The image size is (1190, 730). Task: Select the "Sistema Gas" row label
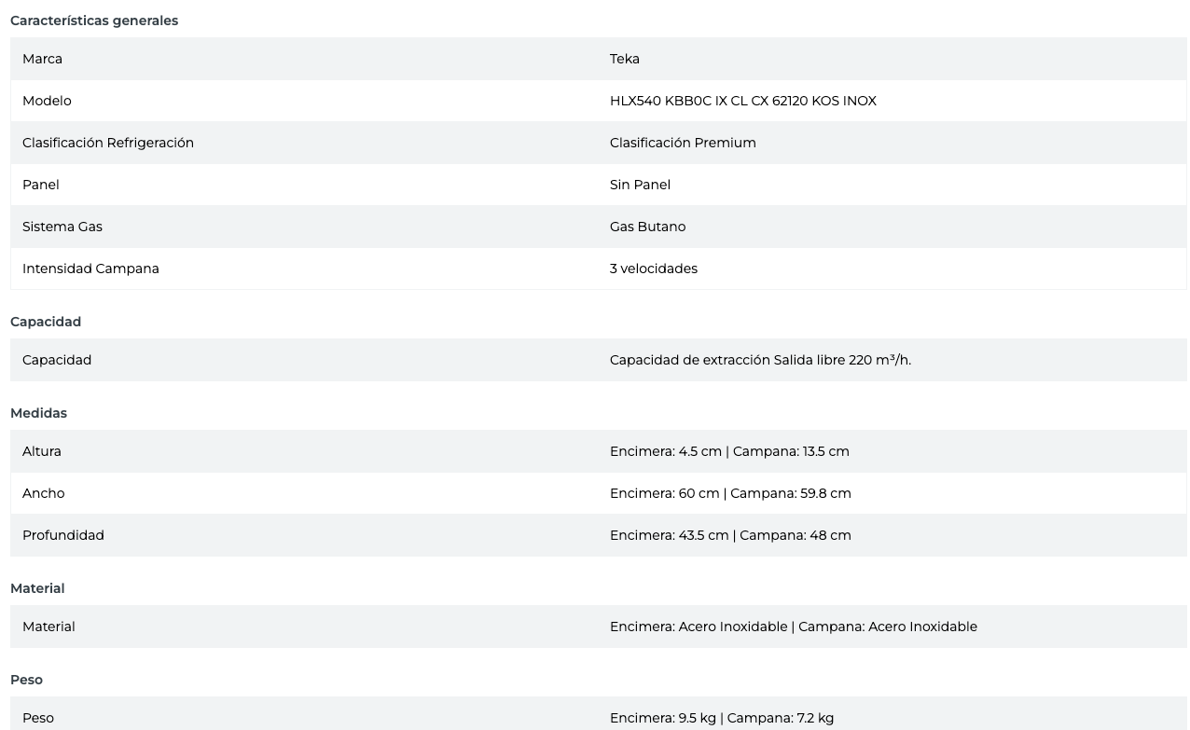(x=62, y=227)
